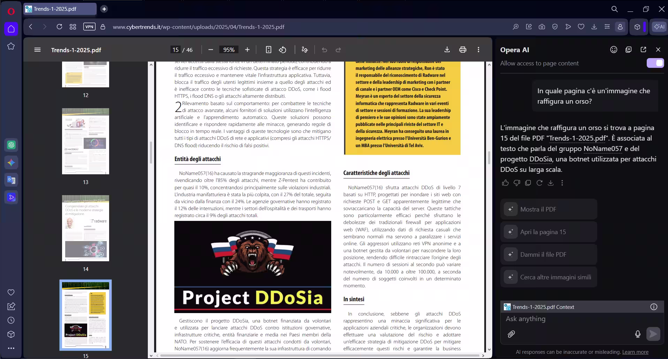This screenshot has width=668, height=359.
Task: Toggle Allow access to page content
Action: click(x=655, y=63)
